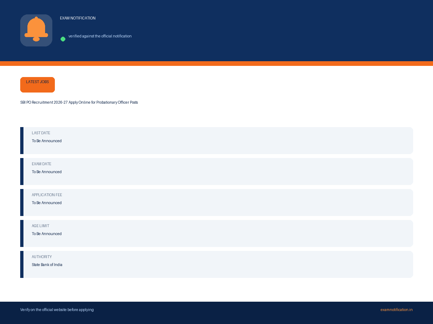Select the EXAM DATE label
This screenshot has width=433, height=324.
(x=41, y=164)
